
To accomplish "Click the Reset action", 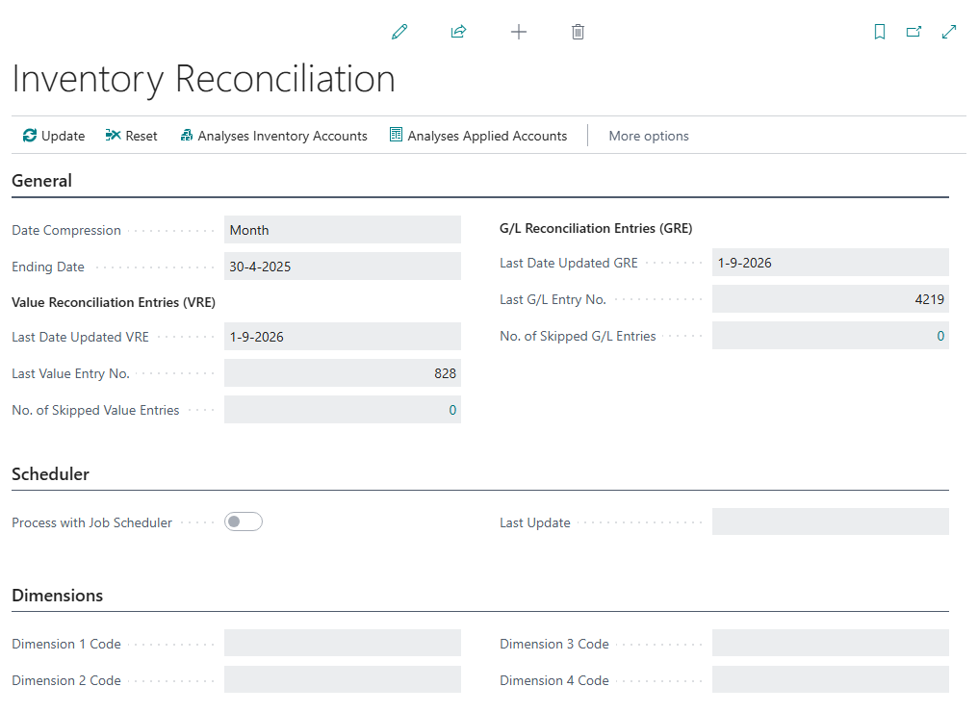I will click(132, 136).
